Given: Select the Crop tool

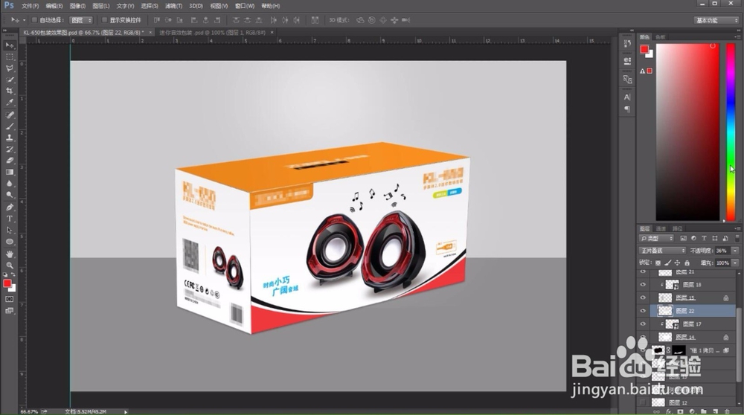Looking at the screenshot, I should pos(10,91).
